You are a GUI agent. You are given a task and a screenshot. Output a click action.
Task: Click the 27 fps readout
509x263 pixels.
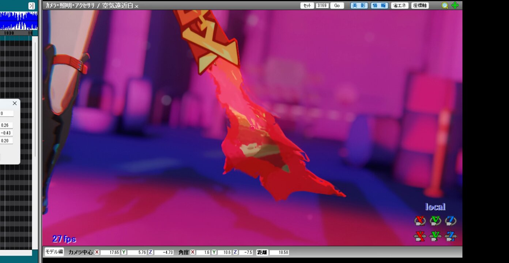click(64, 239)
